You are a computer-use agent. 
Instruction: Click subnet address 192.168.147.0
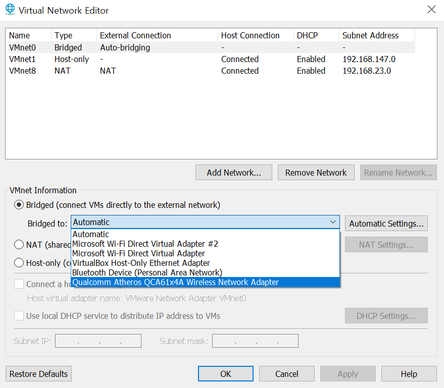(369, 59)
